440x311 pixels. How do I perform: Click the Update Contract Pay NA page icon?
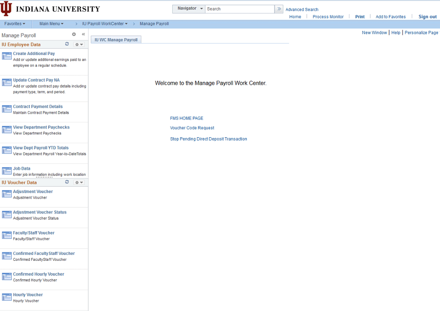pyautogui.click(x=7, y=82)
